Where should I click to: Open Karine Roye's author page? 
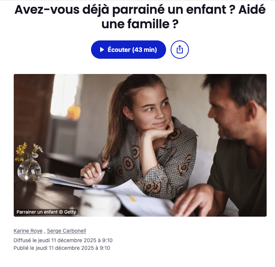28,231
